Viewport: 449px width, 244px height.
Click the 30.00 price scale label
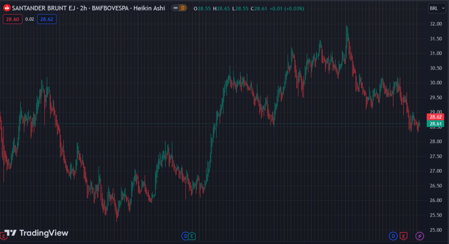[x=435, y=83]
